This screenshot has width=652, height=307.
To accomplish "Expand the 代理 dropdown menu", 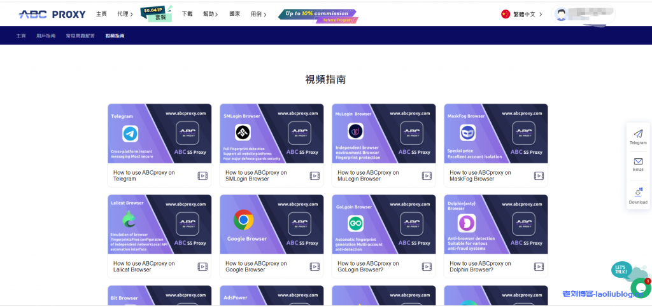I will pos(125,14).
